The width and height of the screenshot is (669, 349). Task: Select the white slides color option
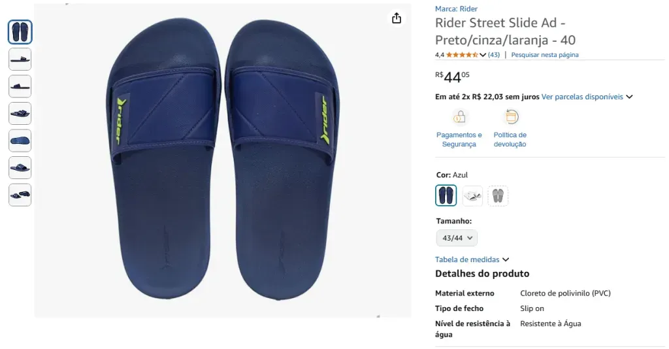(x=472, y=196)
